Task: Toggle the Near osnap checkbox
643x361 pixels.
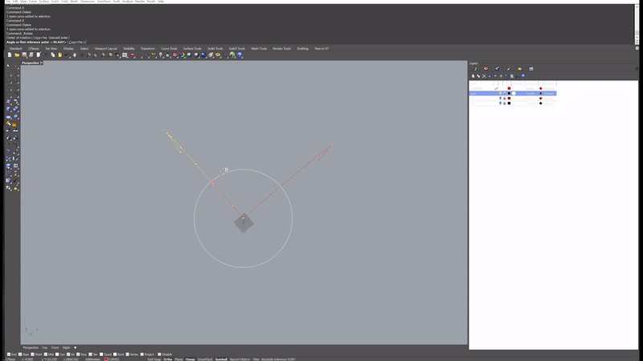Action: coord(20,355)
